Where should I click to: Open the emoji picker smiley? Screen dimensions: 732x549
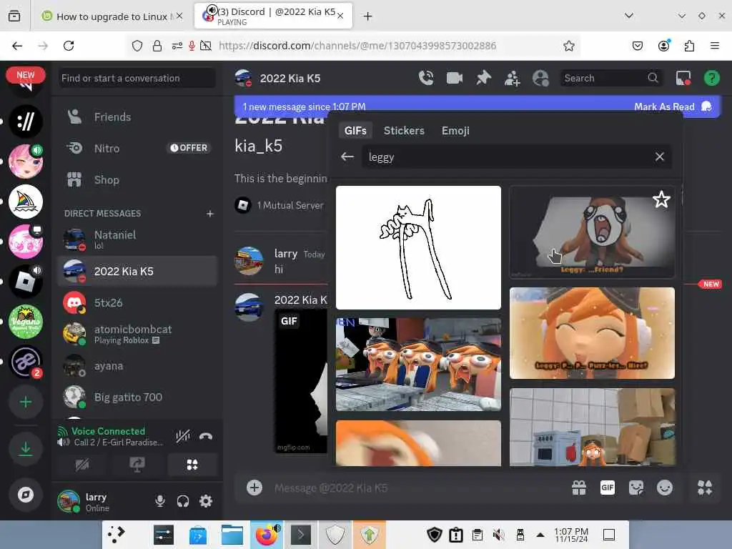tap(664, 488)
